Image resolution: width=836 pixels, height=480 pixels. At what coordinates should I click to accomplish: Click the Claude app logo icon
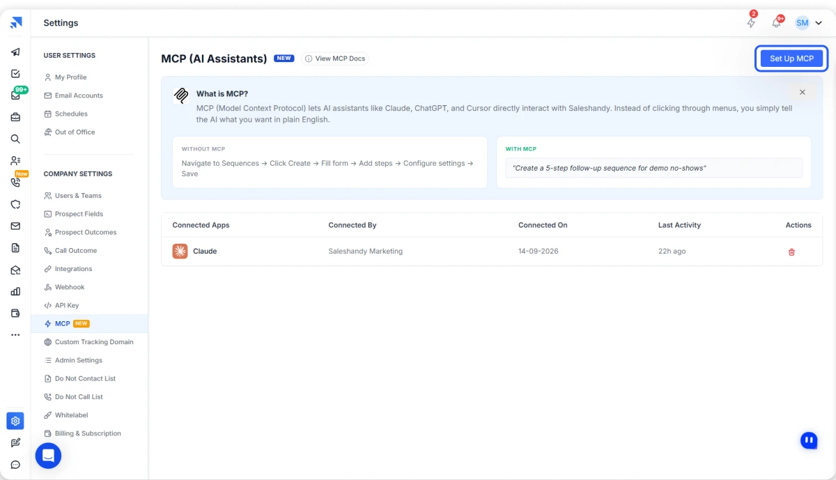tap(180, 251)
